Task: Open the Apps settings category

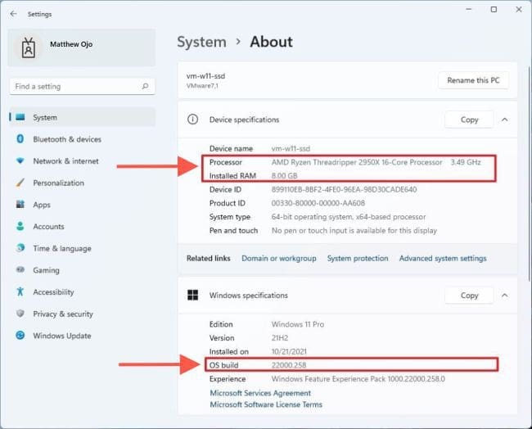Action: pyautogui.click(x=42, y=205)
